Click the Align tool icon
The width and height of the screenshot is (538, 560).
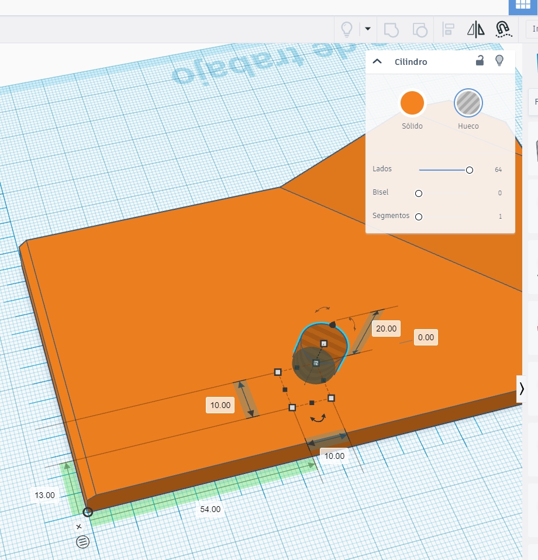(x=449, y=29)
